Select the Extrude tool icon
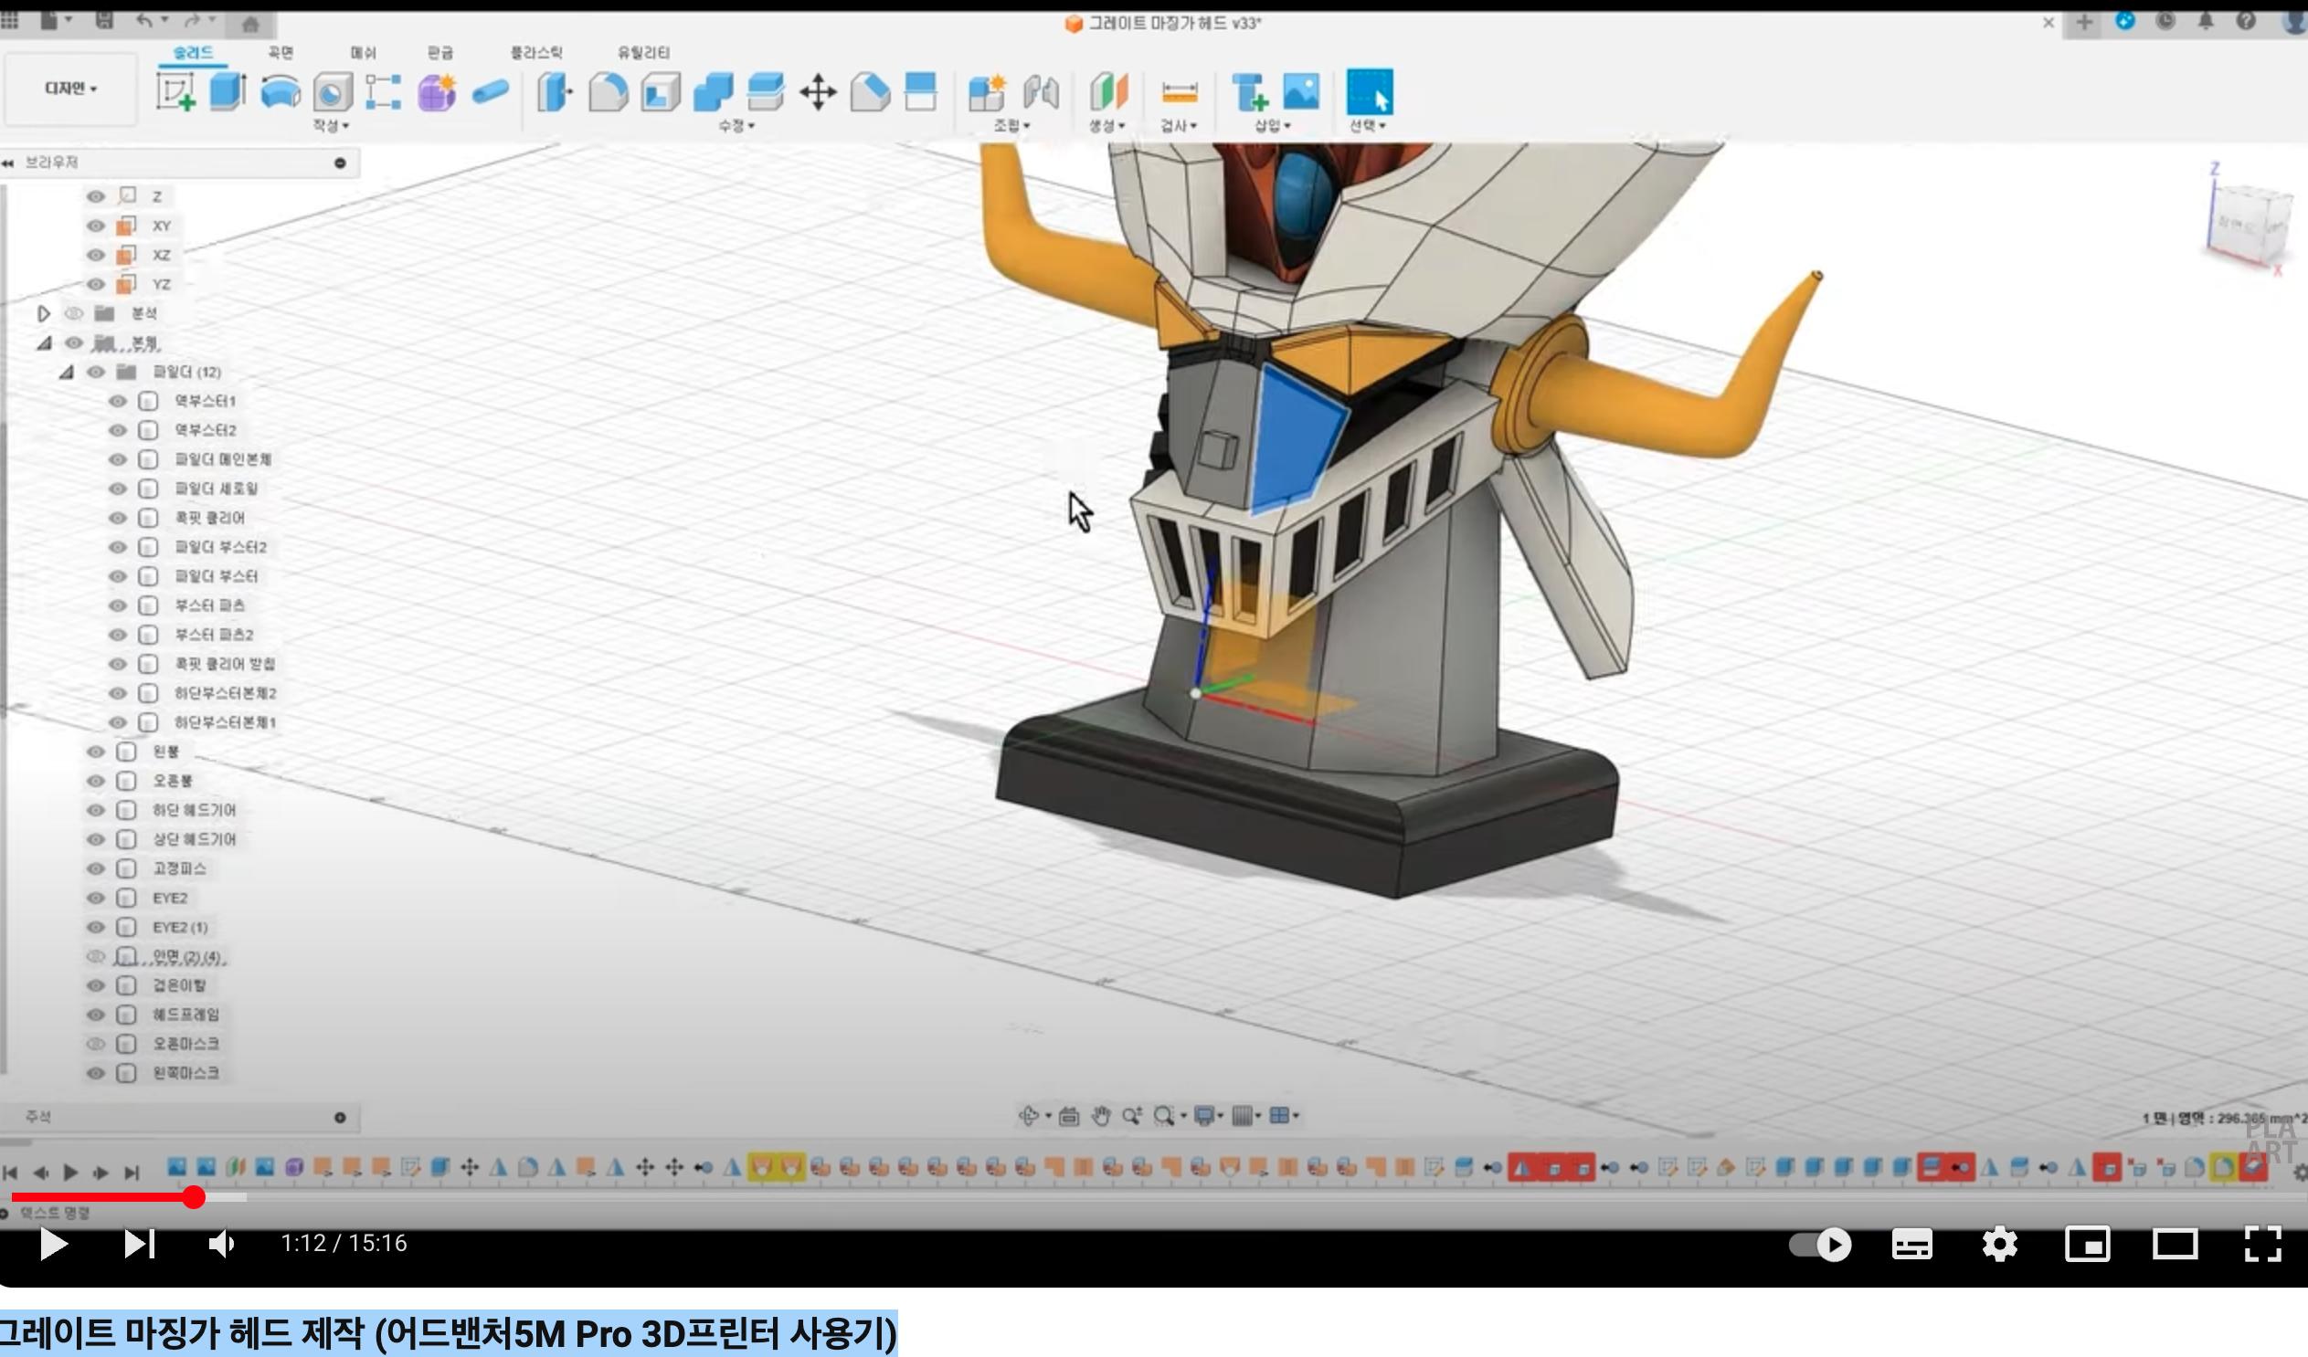This screenshot has width=2308, height=1357. click(228, 91)
